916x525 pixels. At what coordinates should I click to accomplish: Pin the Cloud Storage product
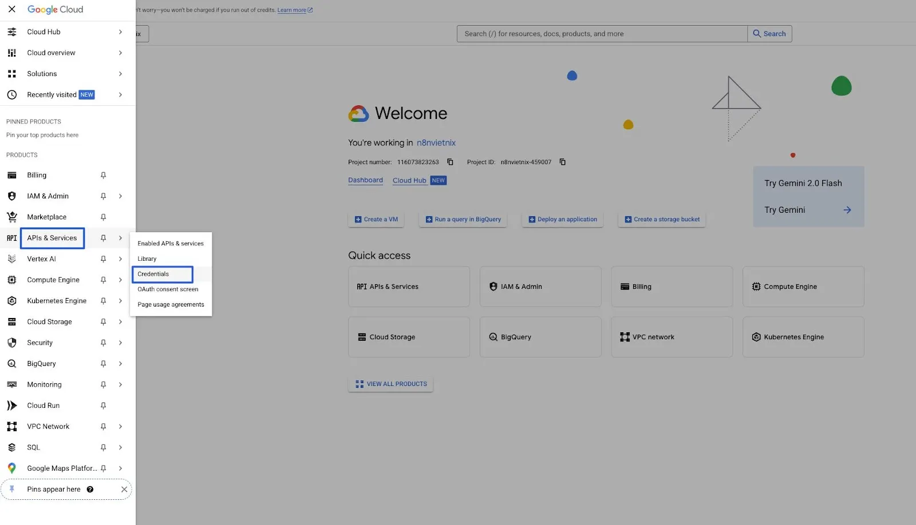point(103,322)
